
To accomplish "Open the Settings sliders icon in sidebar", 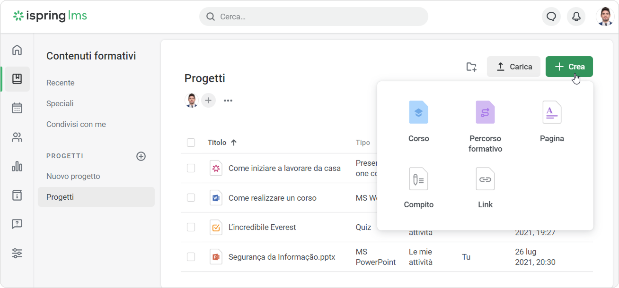I will click(x=17, y=253).
